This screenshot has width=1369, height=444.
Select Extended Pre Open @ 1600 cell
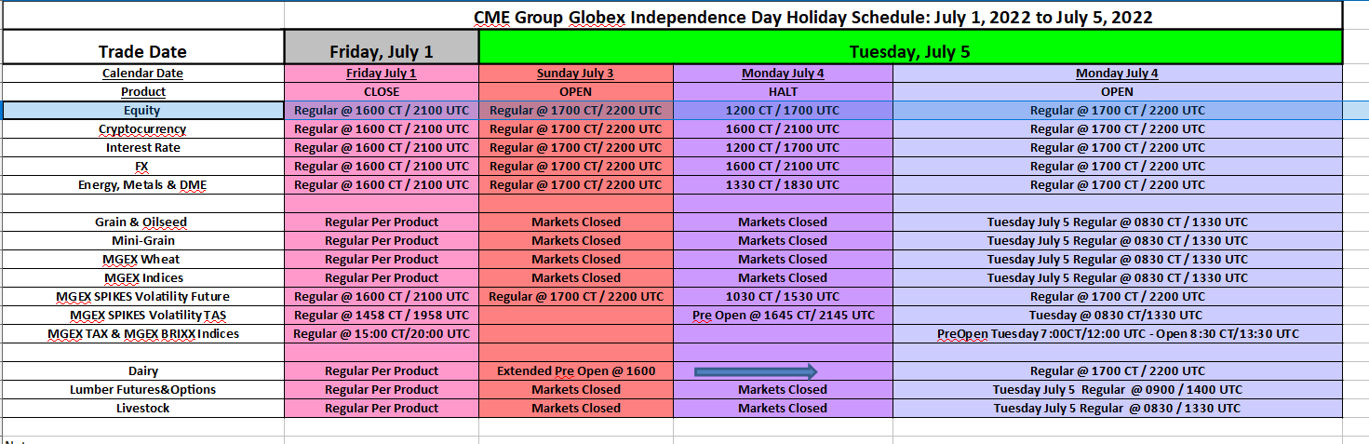pos(576,371)
